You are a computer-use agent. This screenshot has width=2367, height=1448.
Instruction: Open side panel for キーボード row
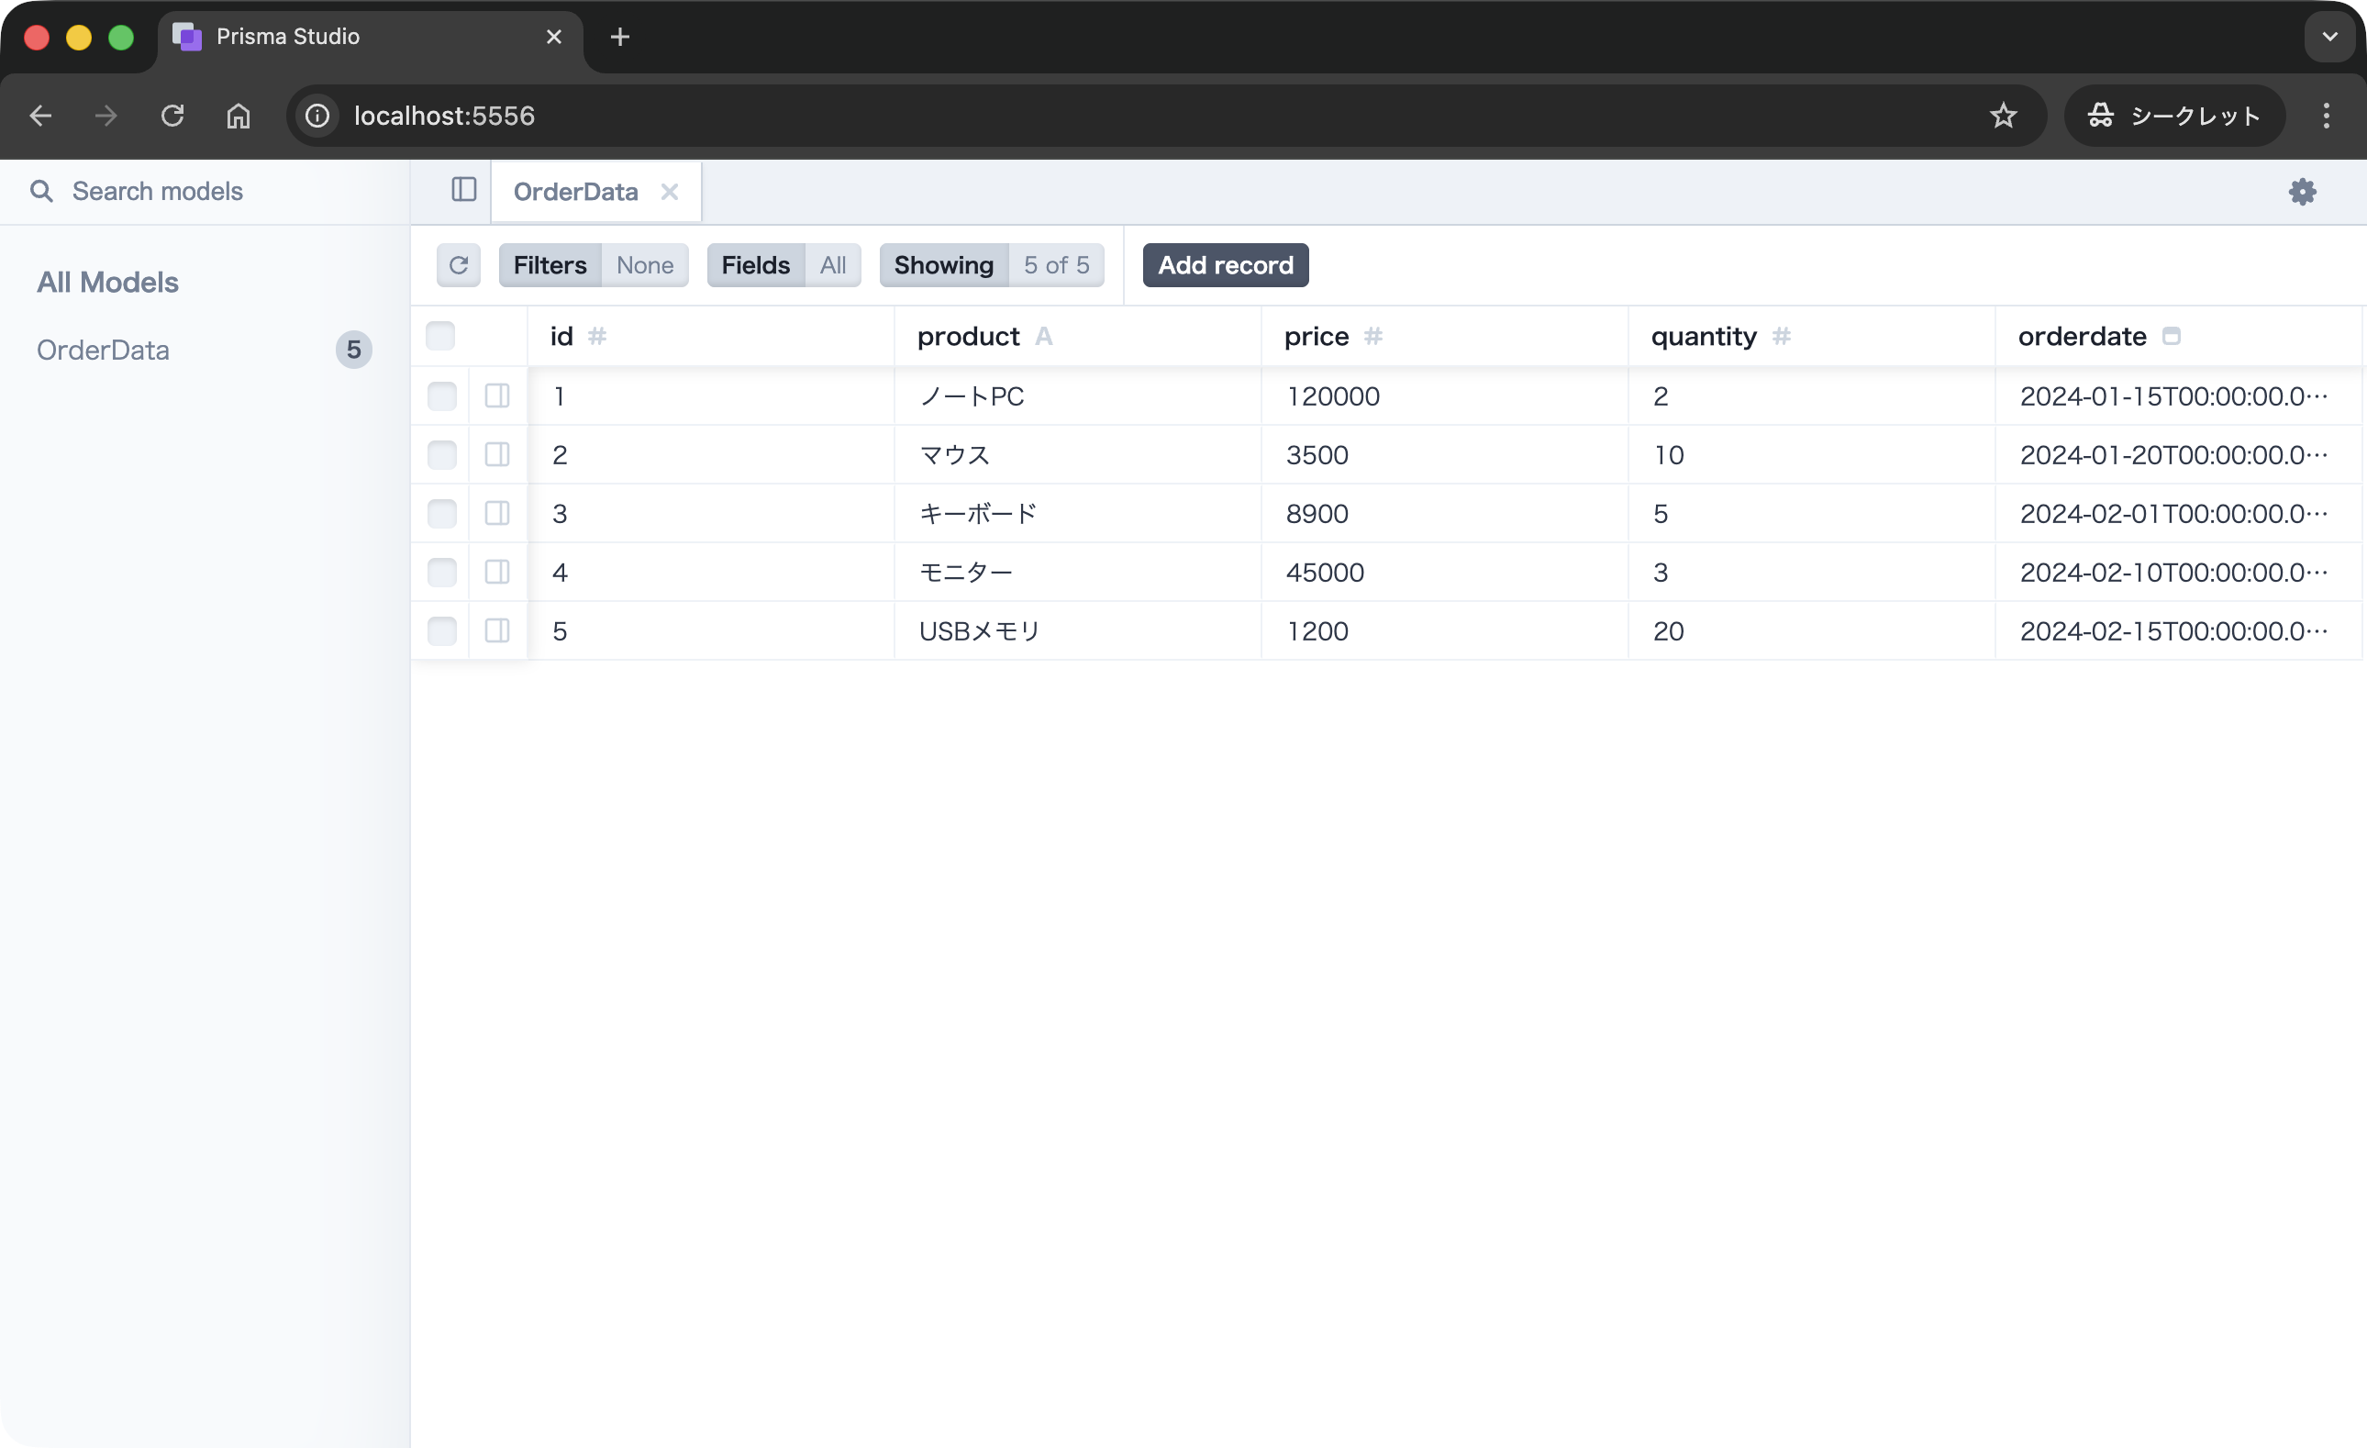coord(496,513)
